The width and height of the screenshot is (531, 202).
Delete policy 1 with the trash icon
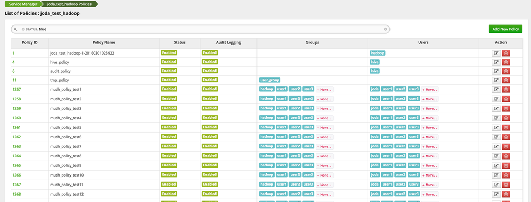505,53
